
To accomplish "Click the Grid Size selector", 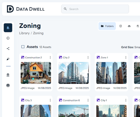I will click(x=131, y=47).
